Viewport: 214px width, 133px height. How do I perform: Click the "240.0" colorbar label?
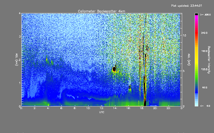pyautogui.click(x=204, y=33)
